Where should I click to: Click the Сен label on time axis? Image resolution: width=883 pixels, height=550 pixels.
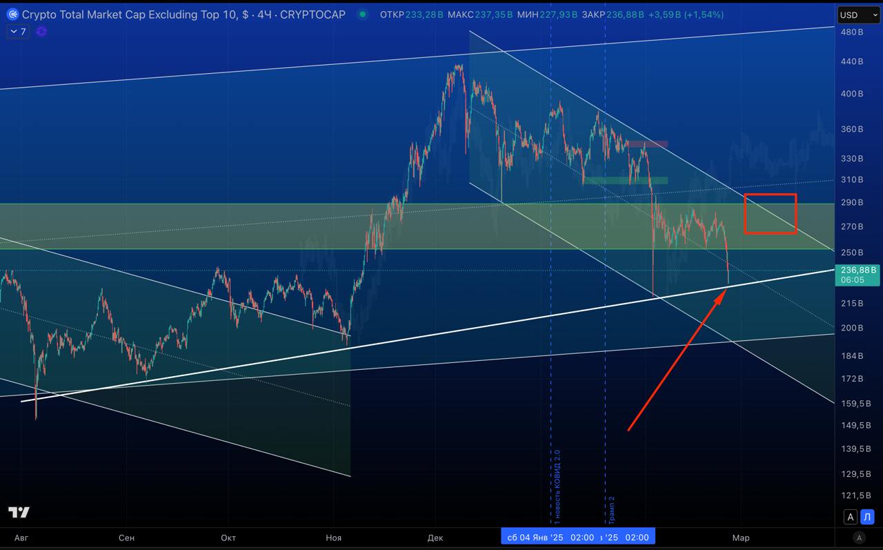pyautogui.click(x=126, y=538)
